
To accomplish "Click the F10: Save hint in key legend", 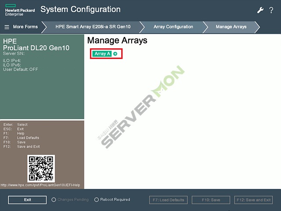I will click(x=14, y=142).
